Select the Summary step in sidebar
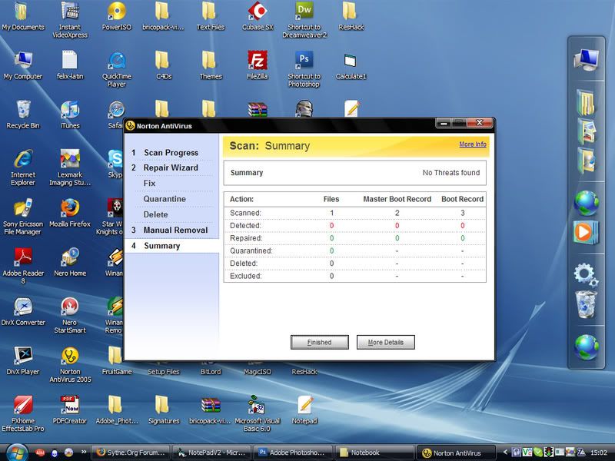Viewport: 615px width, 461px height. [171, 246]
